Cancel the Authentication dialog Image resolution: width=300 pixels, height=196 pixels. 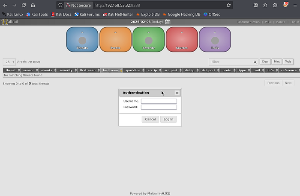150,119
